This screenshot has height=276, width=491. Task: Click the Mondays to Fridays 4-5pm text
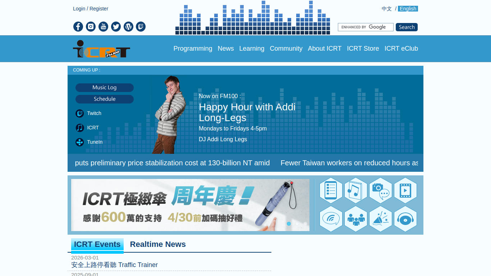point(233,129)
